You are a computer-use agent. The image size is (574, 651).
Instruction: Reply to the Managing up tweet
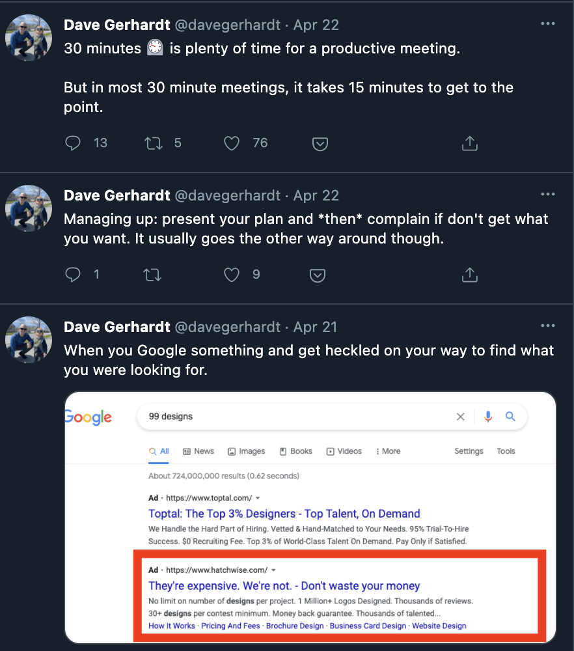(x=73, y=275)
